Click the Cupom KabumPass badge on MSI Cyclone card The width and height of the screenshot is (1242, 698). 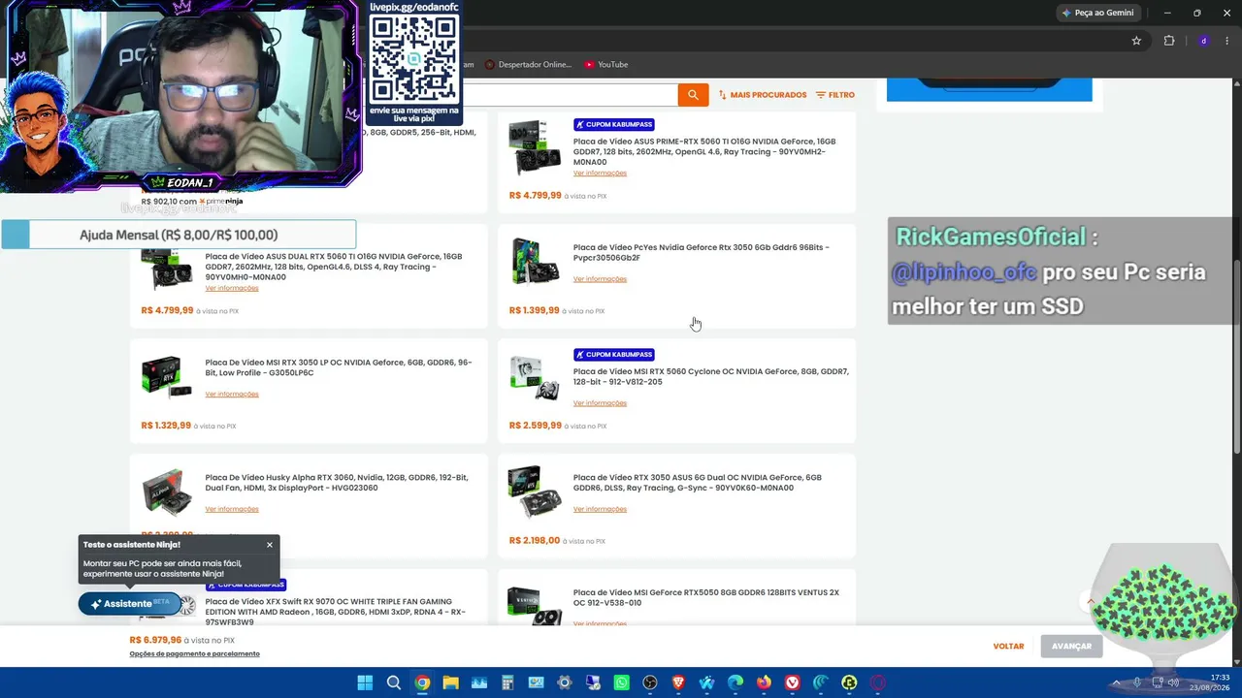click(x=614, y=355)
